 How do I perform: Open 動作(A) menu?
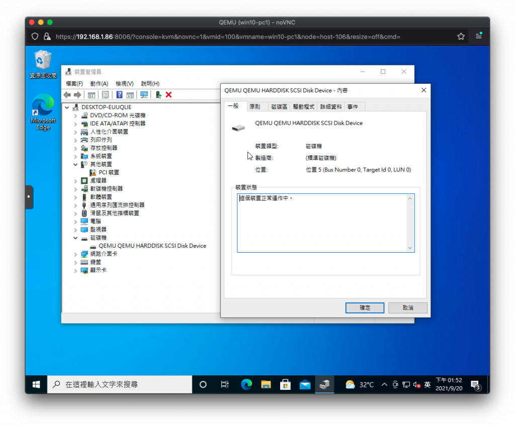pos(99,83)
